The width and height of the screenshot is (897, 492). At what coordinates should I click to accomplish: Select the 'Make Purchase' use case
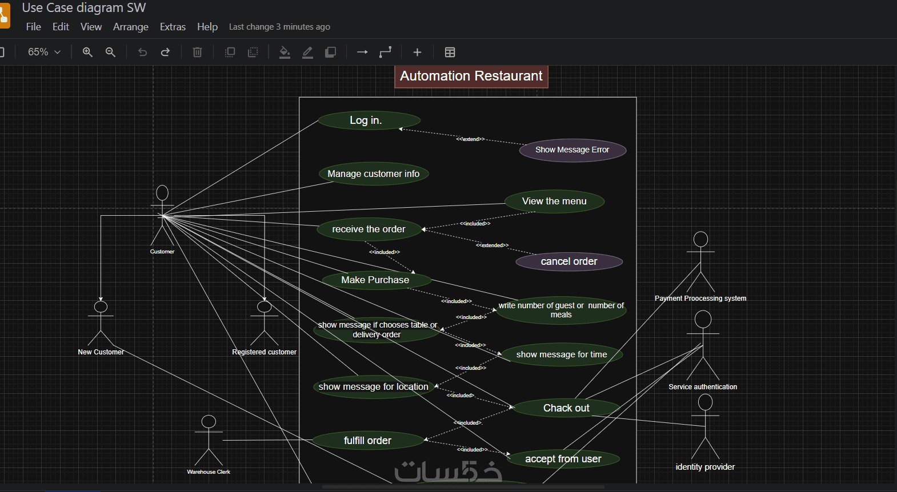click(376, 280)
